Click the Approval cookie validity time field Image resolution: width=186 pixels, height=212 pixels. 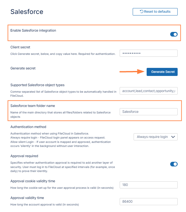pyautogui.click(x=148, y=185)
